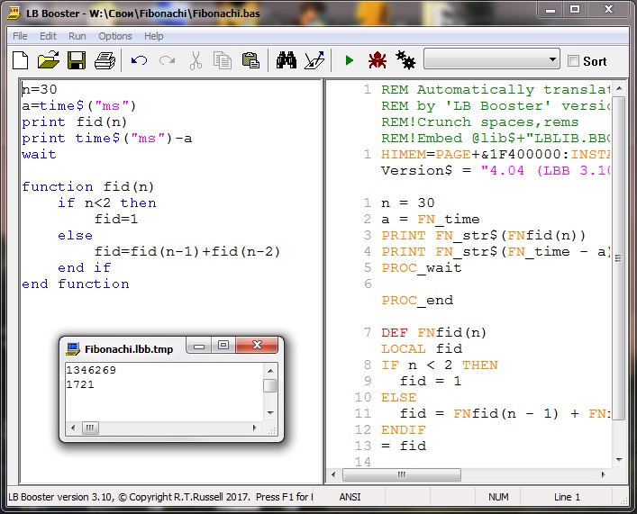Open the Options menu
637x514 pixels.
point(115,36)
